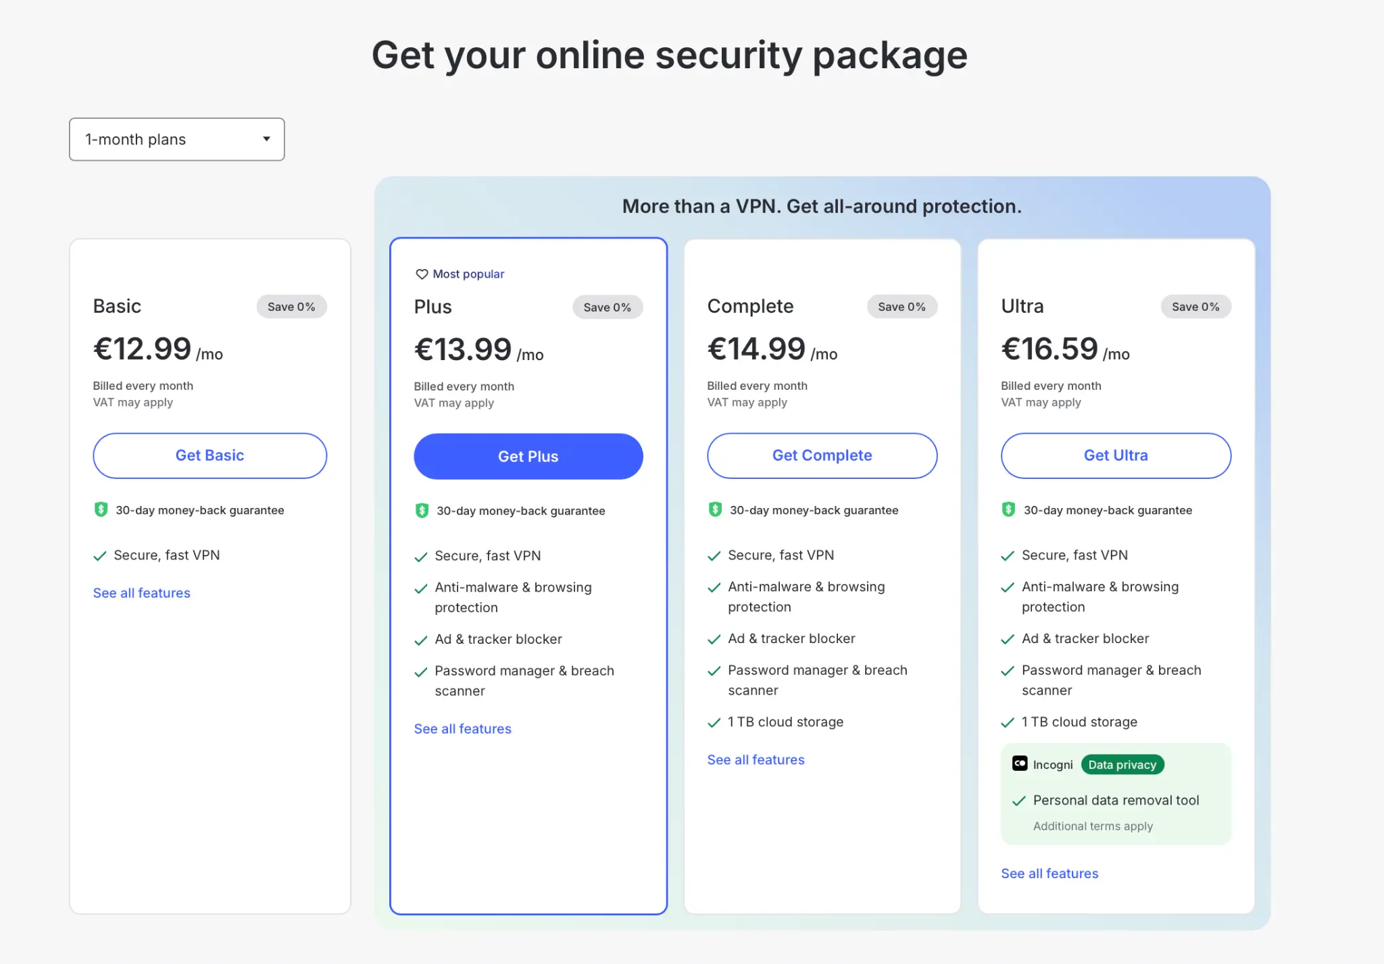Click the Save 0% badge on Ultra plan

point(1195,307)
